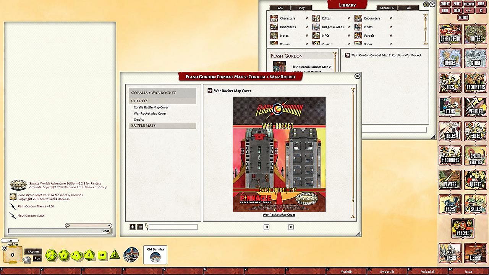Go to the previous reference page

click(266, 227)
